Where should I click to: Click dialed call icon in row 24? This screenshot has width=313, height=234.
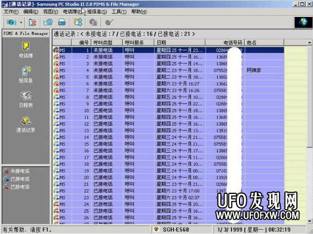[56, 204]
